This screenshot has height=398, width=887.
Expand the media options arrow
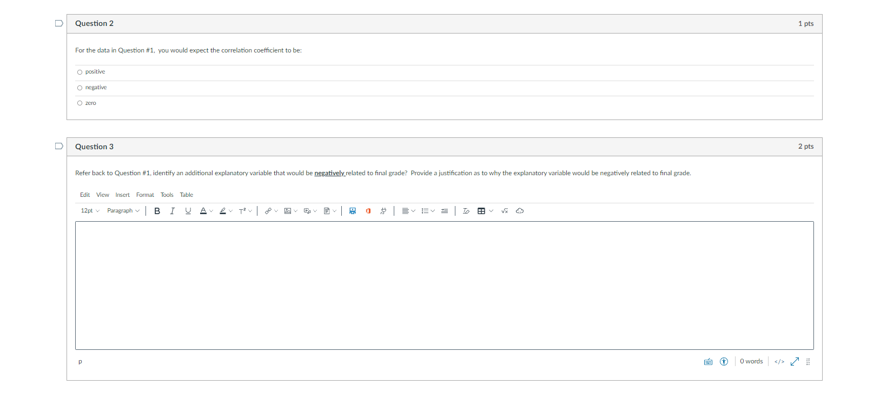[315, 211]
